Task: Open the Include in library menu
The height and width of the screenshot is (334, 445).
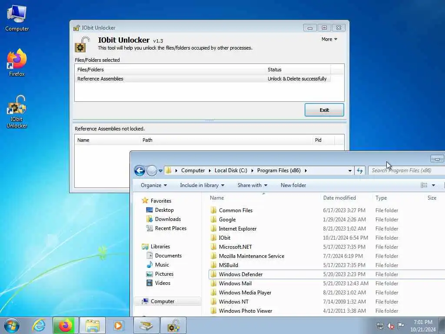Action: pos(202,185)
